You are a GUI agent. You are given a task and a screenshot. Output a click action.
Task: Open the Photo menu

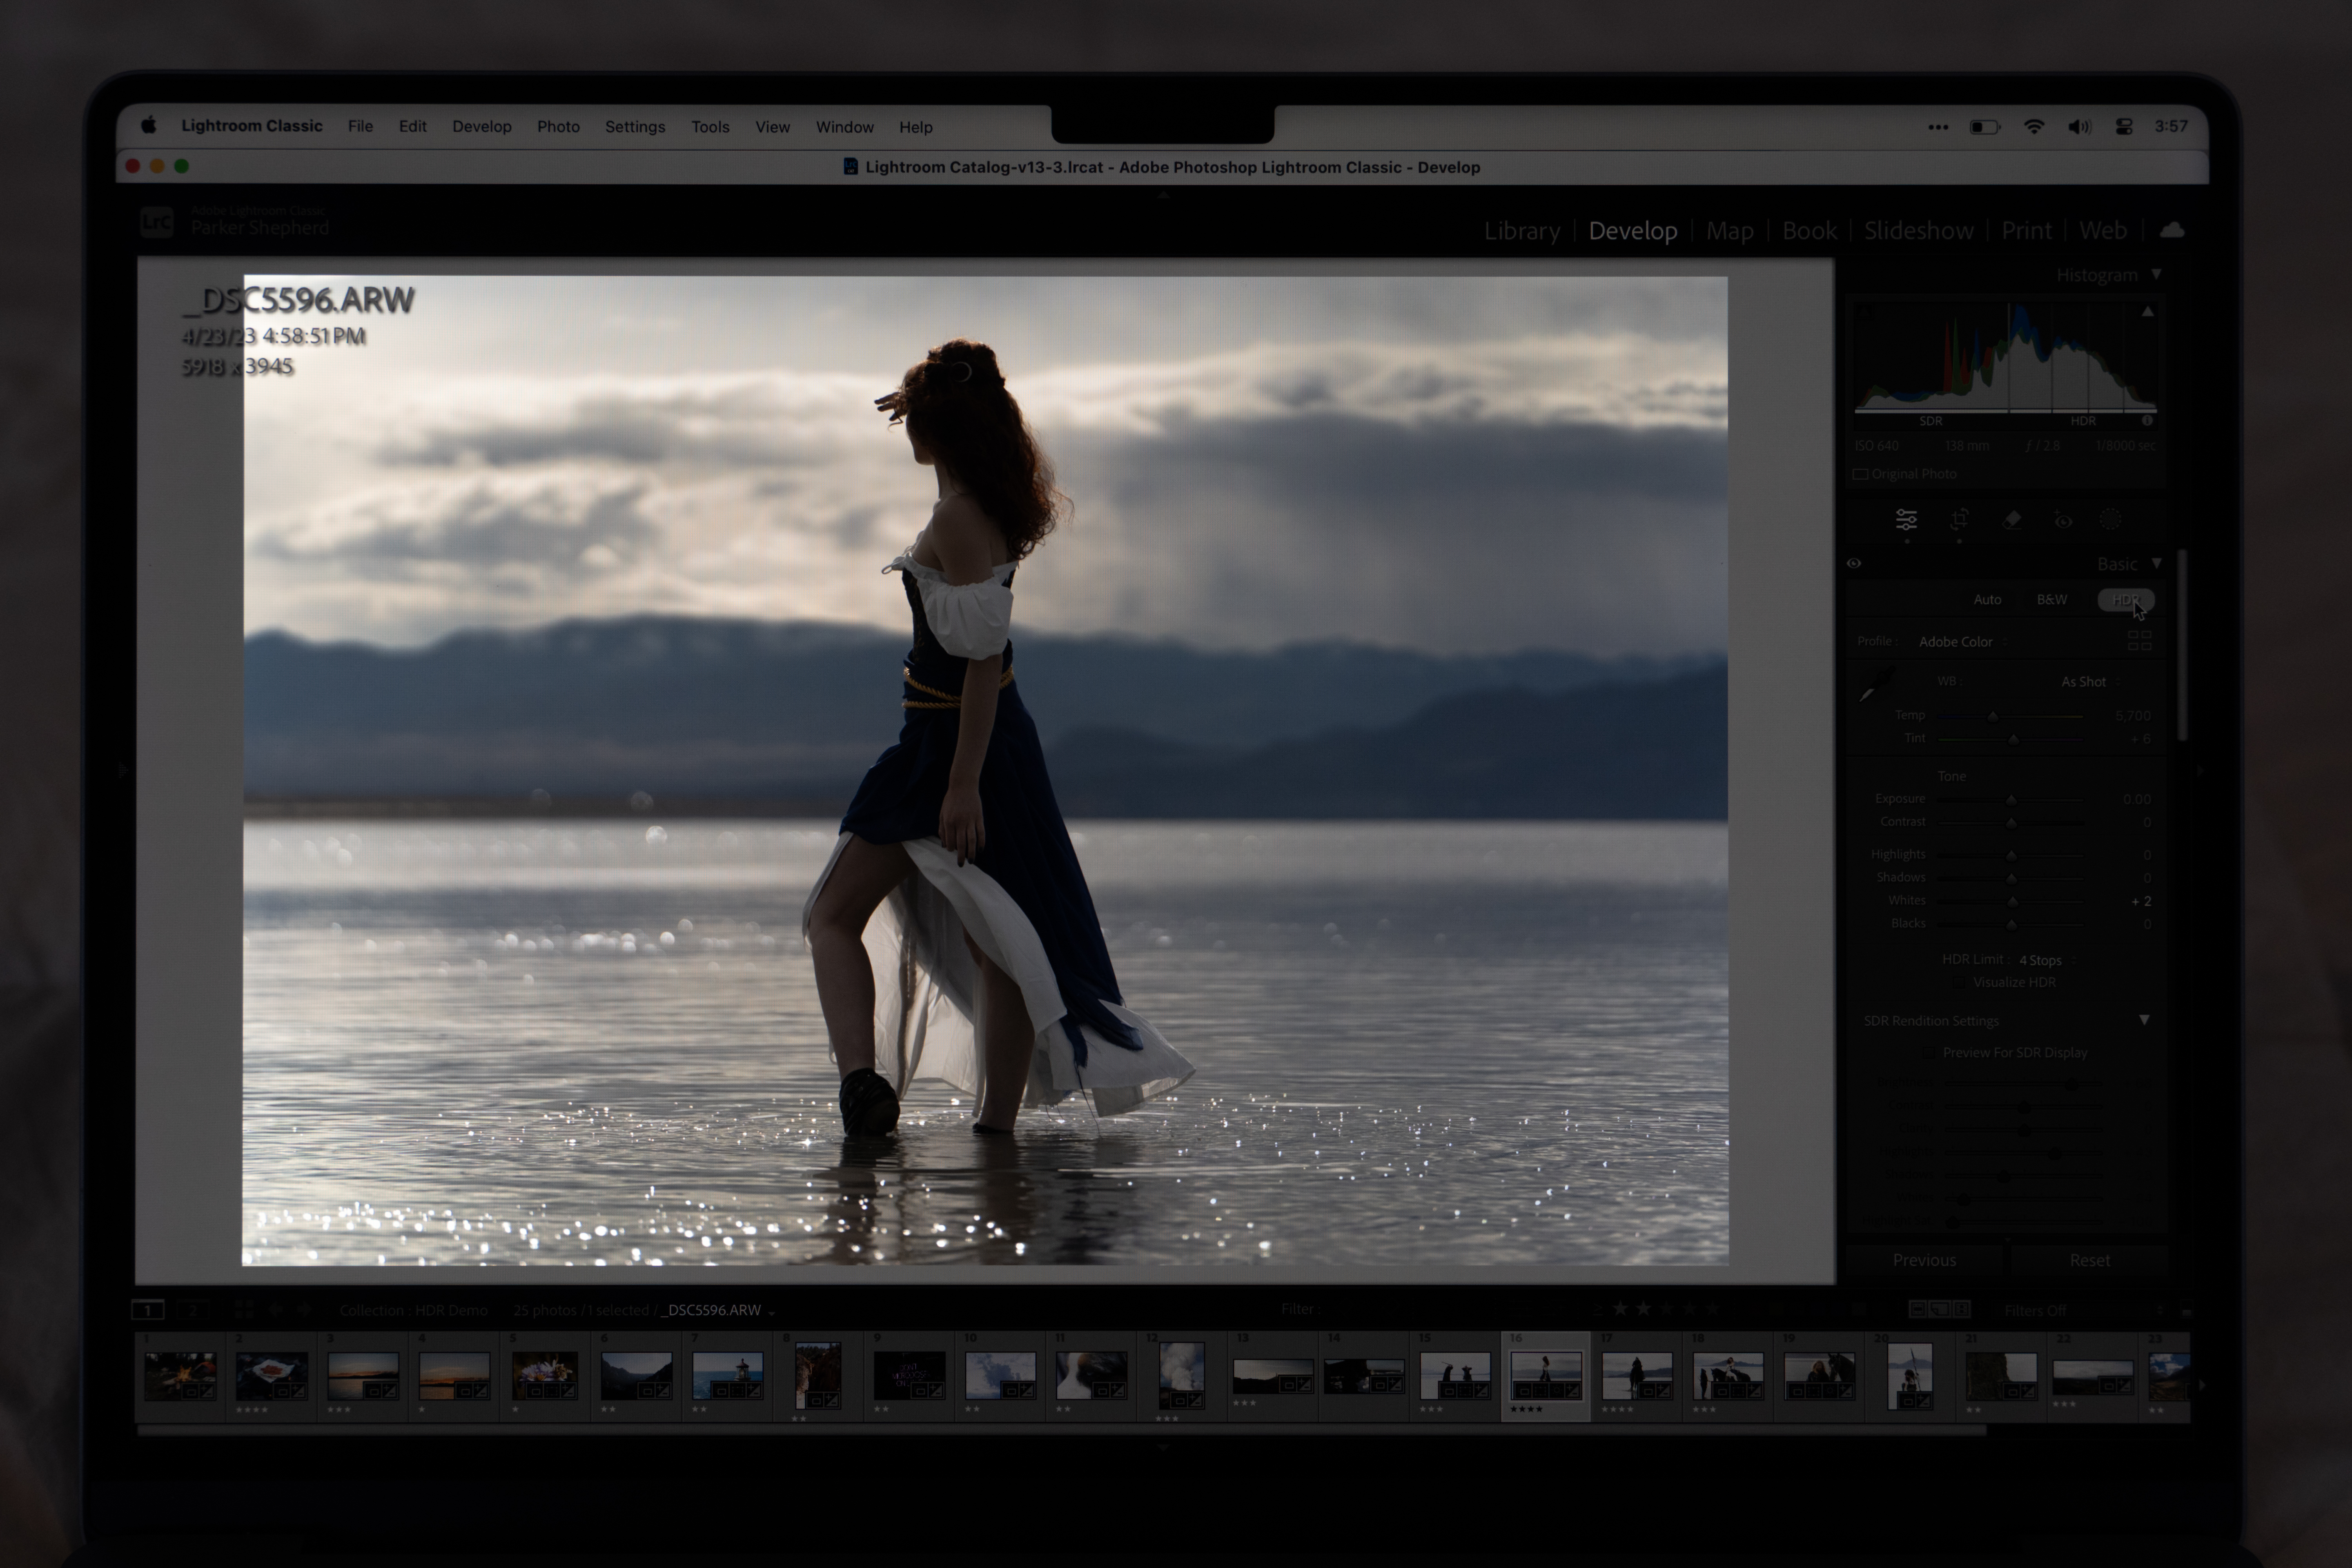558,127
